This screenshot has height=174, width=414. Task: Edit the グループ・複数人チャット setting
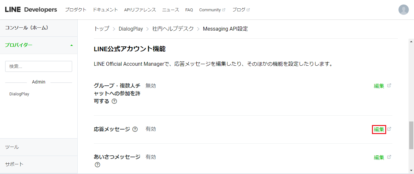pos(379,86)
